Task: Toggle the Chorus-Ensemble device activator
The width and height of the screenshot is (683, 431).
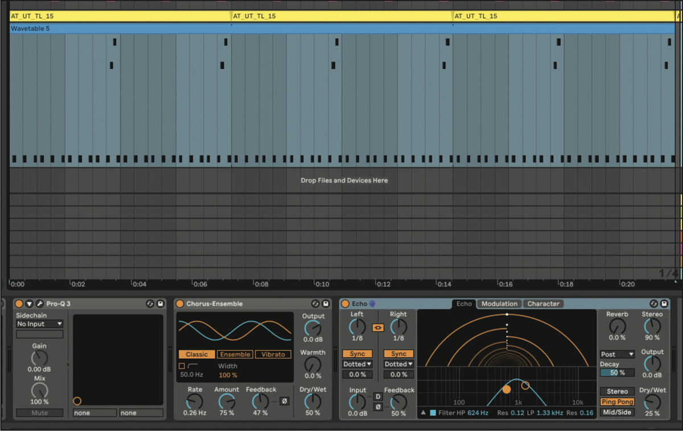Action: (180, 304)
